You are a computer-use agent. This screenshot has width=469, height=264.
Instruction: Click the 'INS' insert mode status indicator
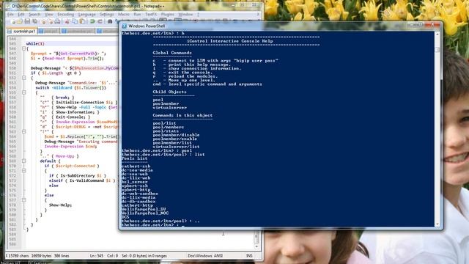click(x=249, y=256)
